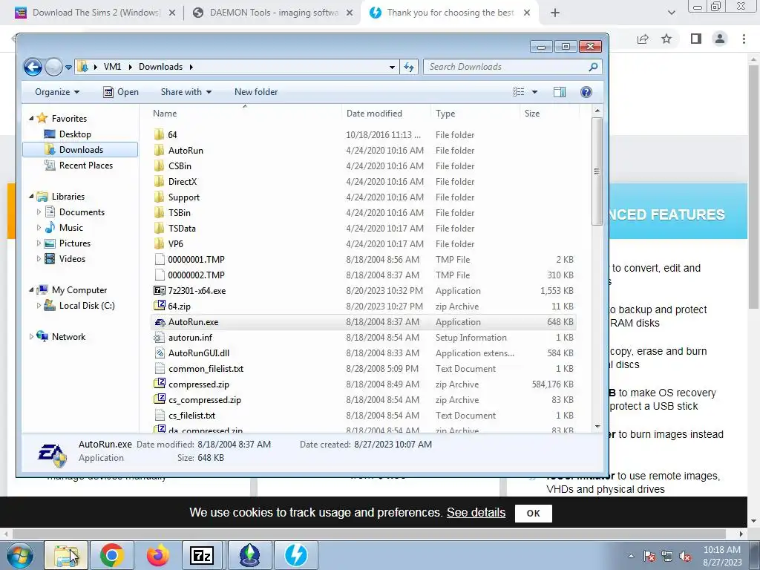Select the TSData folder row
This screenshot has width=760, height=570.
(364, 228)
